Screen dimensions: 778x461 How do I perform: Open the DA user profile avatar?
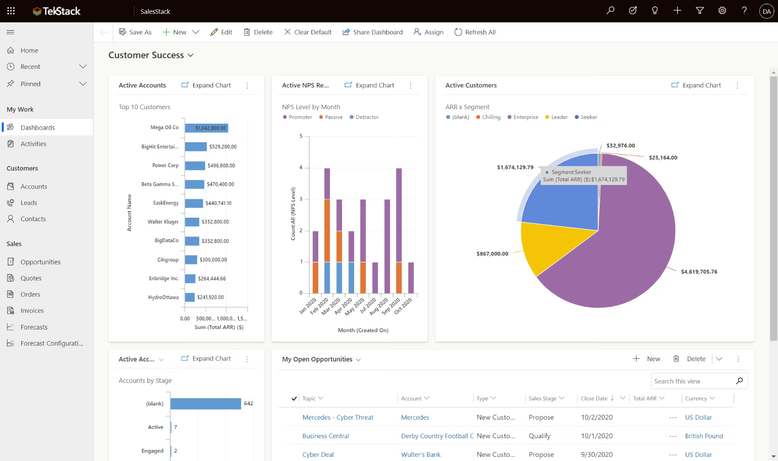pyautogui.click(x=766, y=11)
